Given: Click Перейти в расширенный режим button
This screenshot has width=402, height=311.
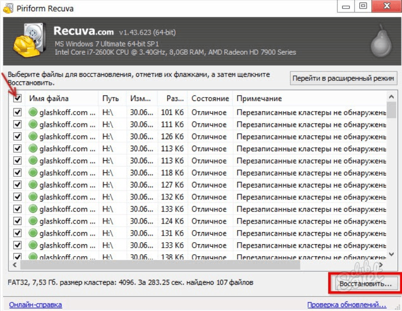Looking at the screenshot, I should (x=344, y=78).
